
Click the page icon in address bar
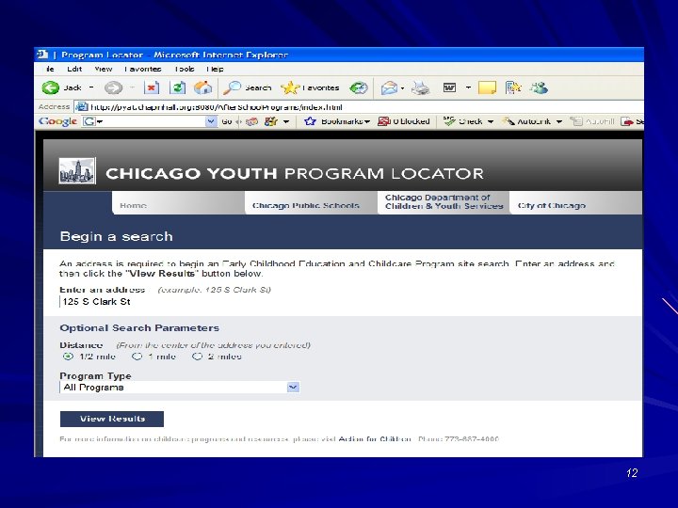pos(82,106)
